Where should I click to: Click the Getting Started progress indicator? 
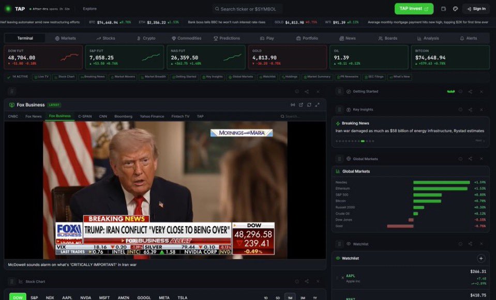coord(451,91)
